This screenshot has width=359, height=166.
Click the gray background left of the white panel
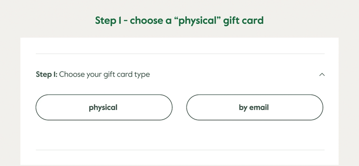click(10, 101)
